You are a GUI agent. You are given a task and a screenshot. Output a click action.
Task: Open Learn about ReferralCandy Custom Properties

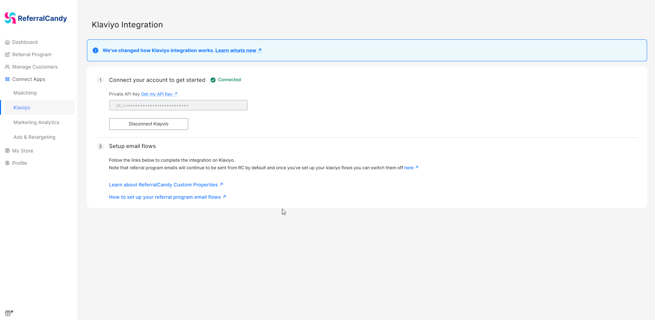click(x=163, y=184)
